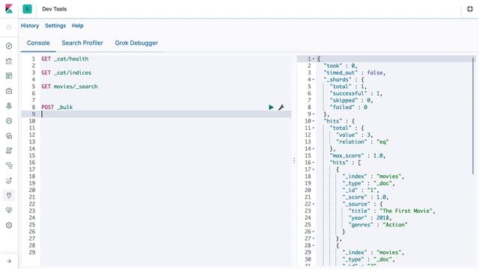Click GET _cat/indices request line
479x269 pixels.
(67, 72)
